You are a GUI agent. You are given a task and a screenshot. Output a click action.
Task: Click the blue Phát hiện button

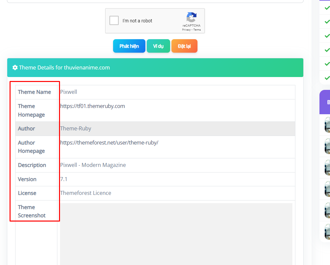coord(129,46)
